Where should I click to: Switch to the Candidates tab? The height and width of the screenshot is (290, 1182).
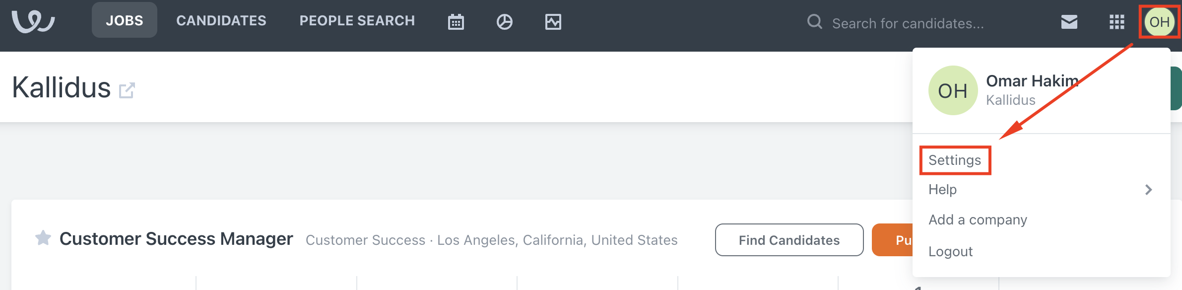tap(221, 21)
